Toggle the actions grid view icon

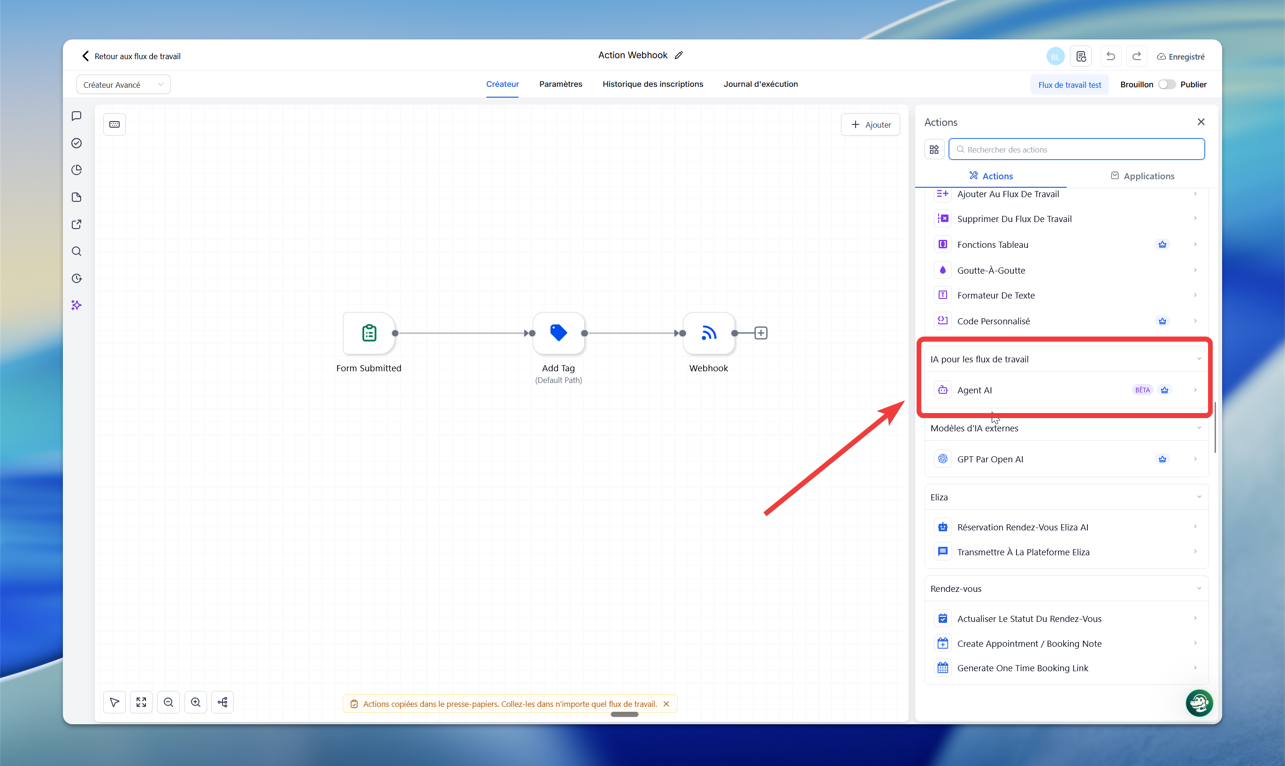pos(934,149)
